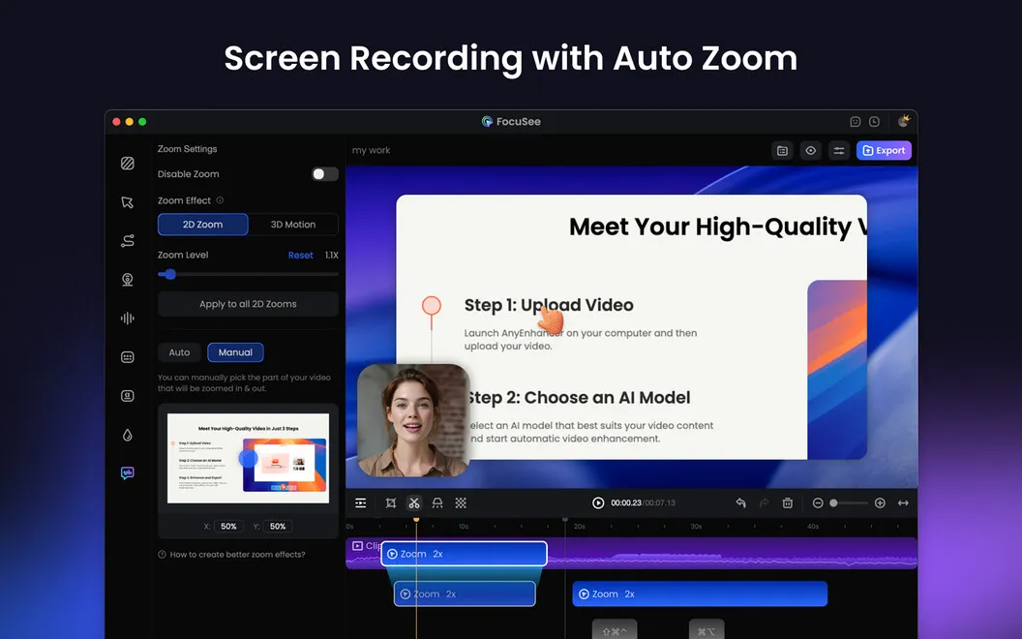Open the project list icon near Export
The image size is (1022, 639).
782,151
